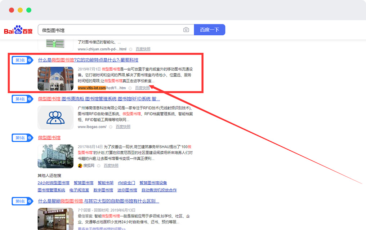This screenshot has width=366, height=230.
Task: Click the round icon beside www.vitis-iot.com URL
Action: tap(130, 88)
